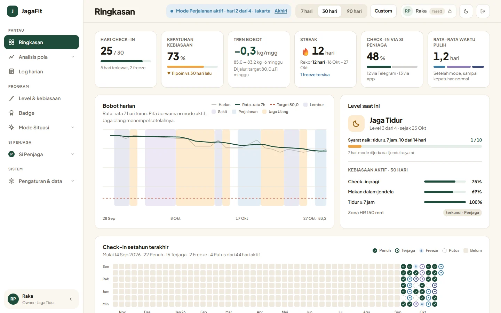Toggle the Rata-rata 7h line in legend

point(250,105)
